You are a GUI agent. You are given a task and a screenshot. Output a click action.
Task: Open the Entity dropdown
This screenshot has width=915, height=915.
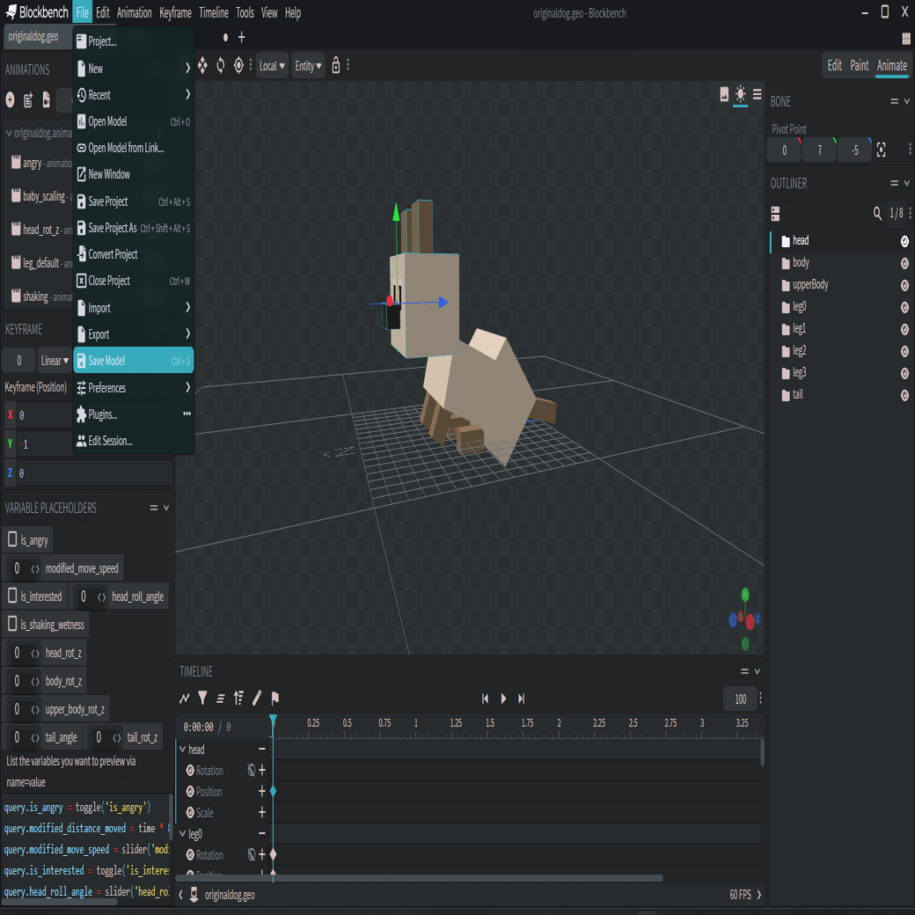(x=308, y=65)
